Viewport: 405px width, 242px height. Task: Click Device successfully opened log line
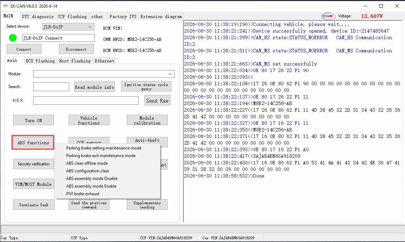(287, 31)
